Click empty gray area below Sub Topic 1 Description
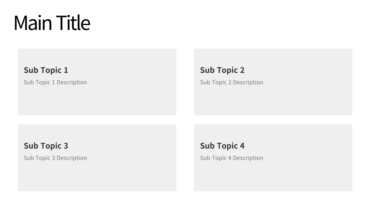Viewport: 370px width, 208px height. pyautogui.click(x=97, y=101)
